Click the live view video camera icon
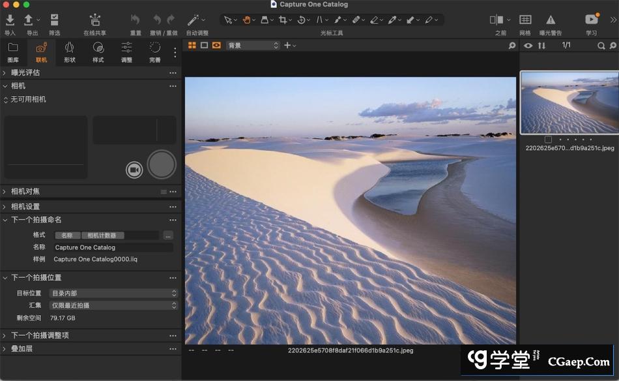 click(x=134, y=170)
